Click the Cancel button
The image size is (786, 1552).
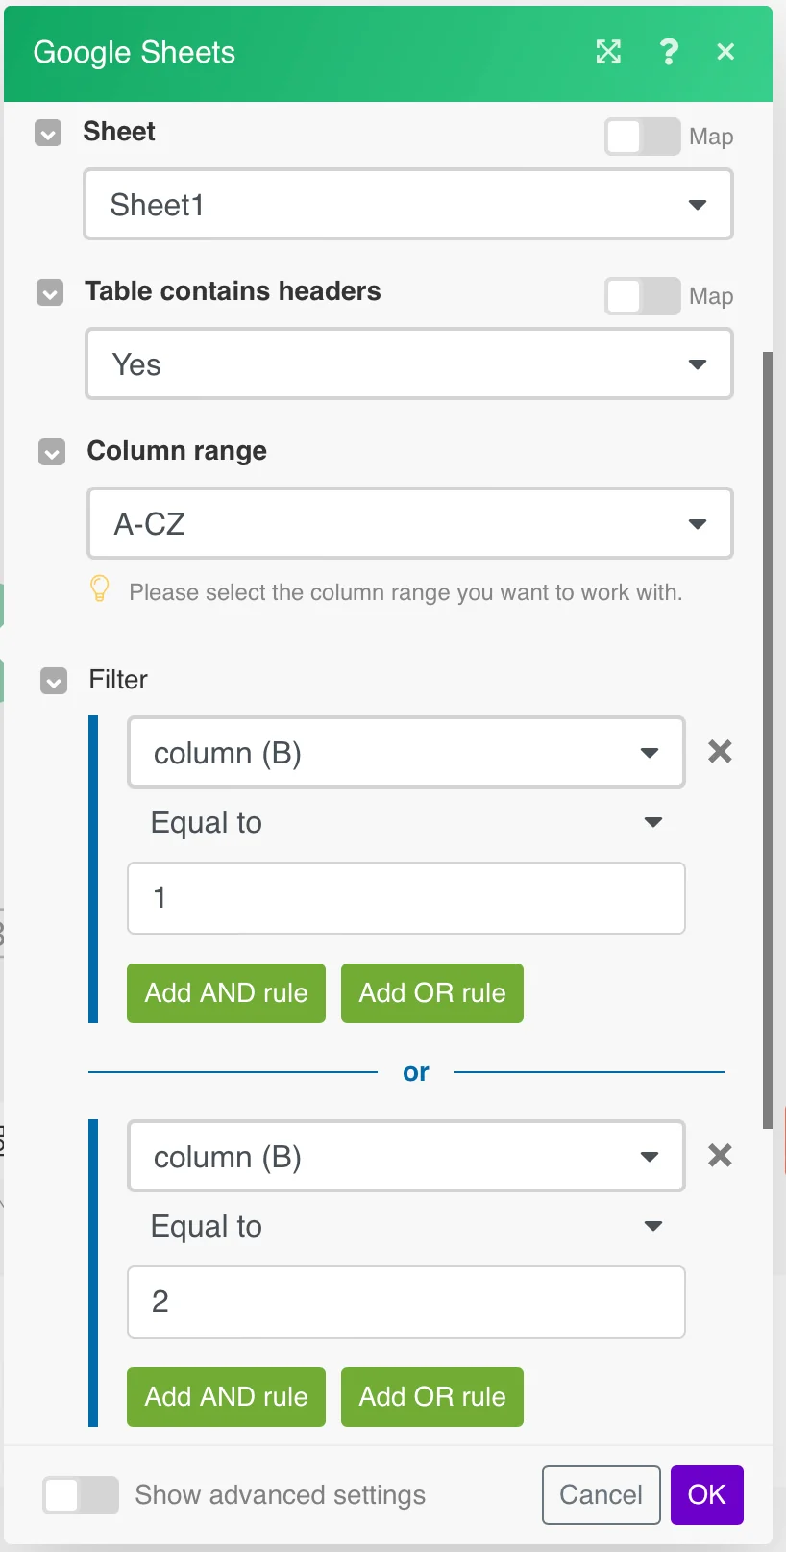pos(602,1495)
